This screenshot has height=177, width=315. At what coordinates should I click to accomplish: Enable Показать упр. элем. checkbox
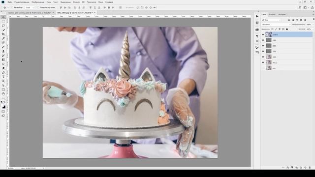point(38,7)
